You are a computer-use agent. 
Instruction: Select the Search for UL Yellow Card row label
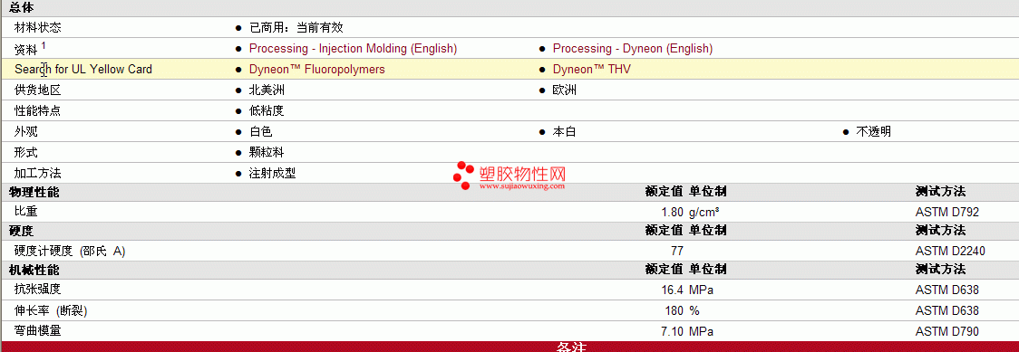coord(83,70)
